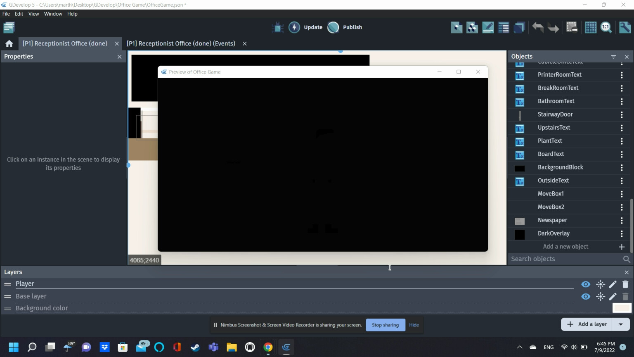
Task: Open the project manager icon
Action: [x=9, y=27]
